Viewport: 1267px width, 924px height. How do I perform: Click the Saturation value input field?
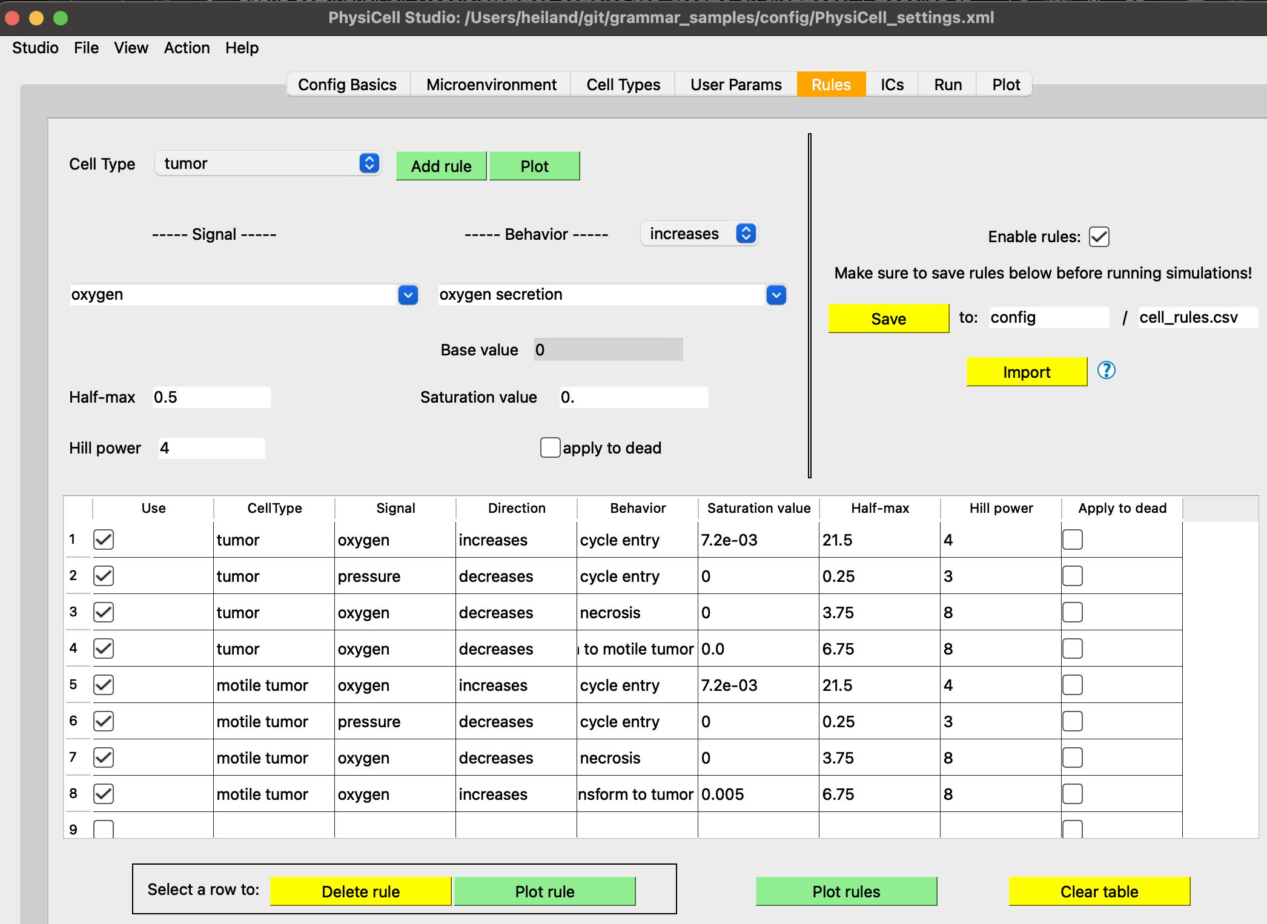tap(633, 397)
